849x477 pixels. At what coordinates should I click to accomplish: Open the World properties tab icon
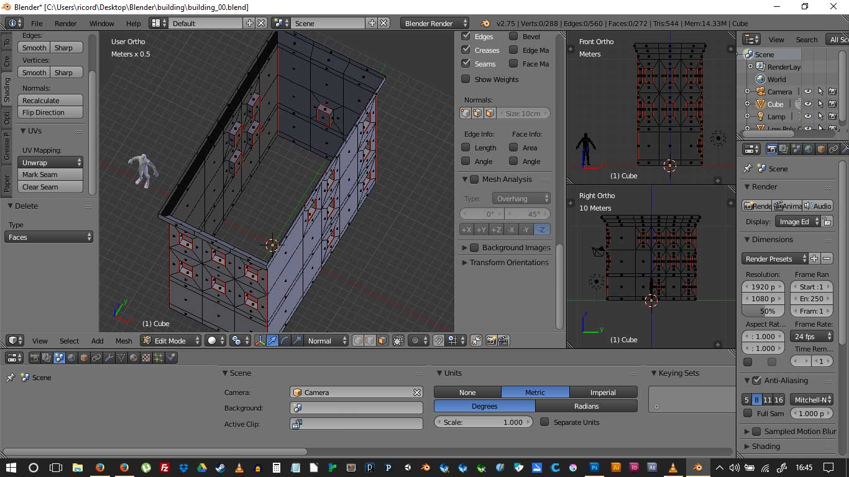71,358
